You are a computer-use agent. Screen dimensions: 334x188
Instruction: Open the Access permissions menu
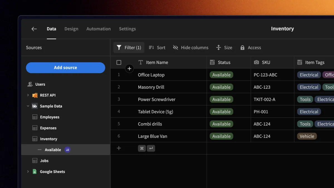tap(250, 48)
